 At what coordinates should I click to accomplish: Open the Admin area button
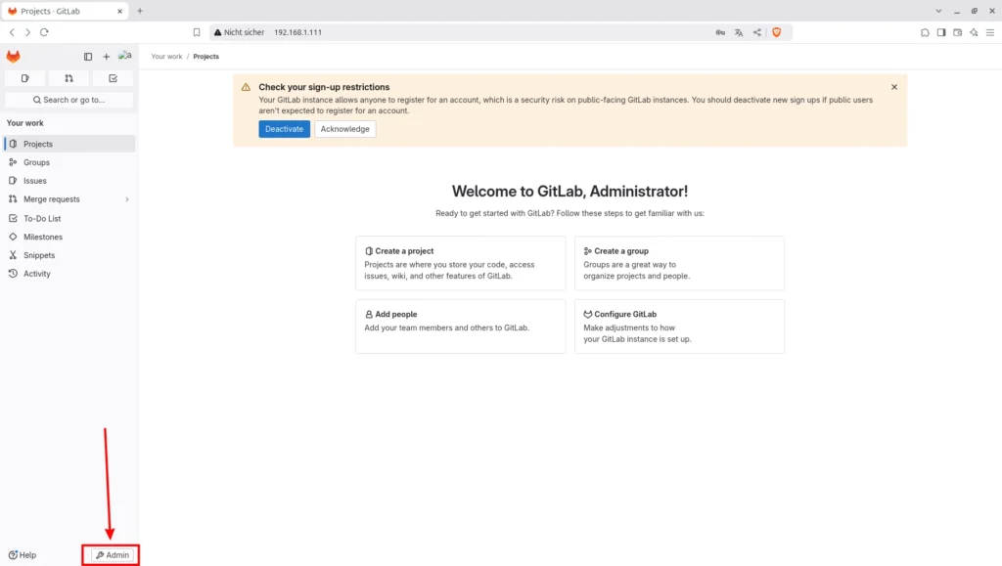tap(112, 555)
